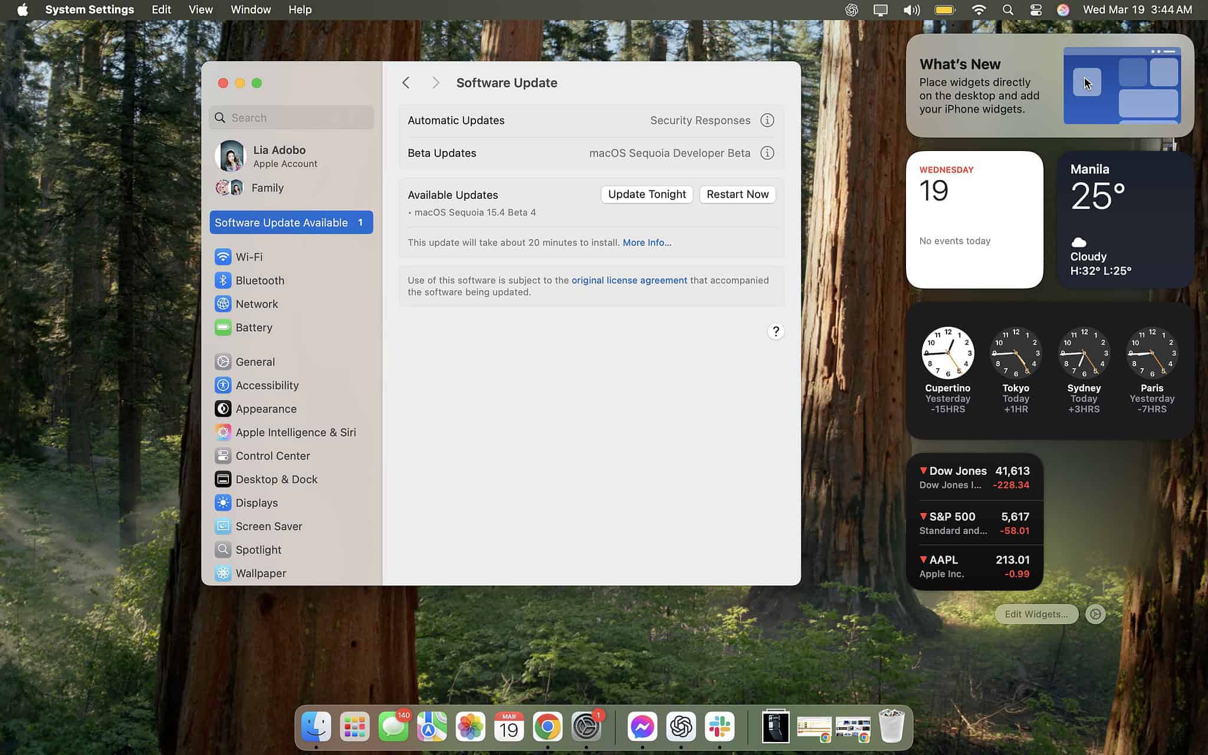This screenshot has width=1208, height=755.
Task: Open Battery settings
Action: [254, 327]
